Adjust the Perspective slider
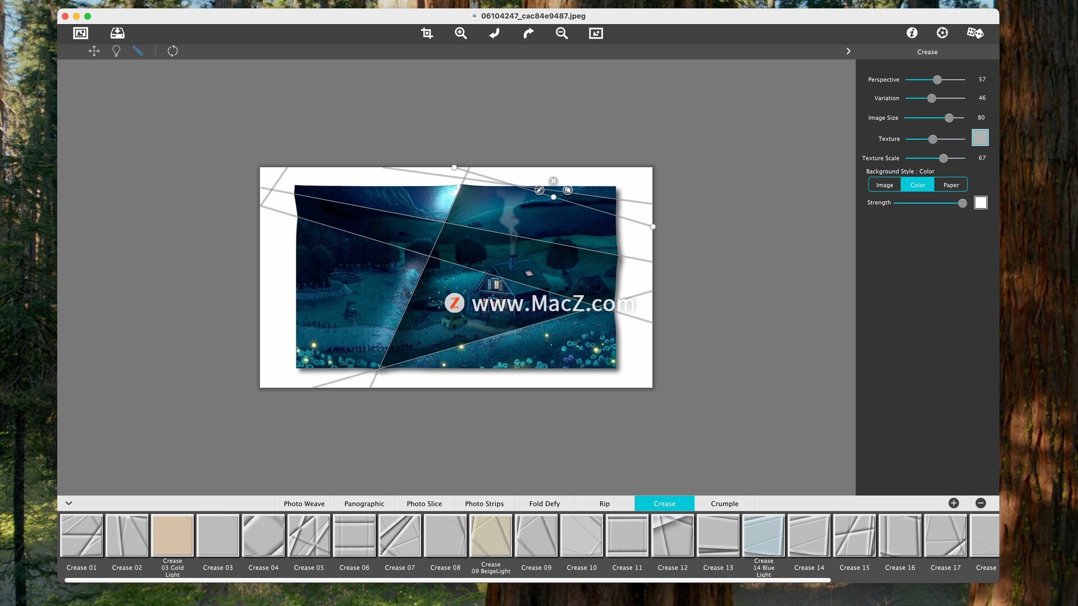Viewport: 1078px width, 606px height. click(935, 80)
